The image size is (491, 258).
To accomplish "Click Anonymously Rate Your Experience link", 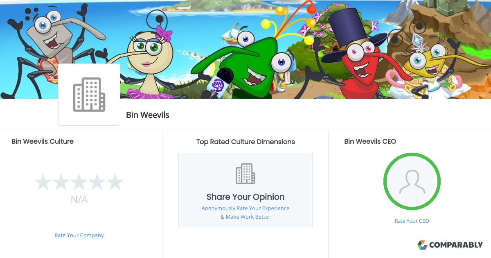I will click(245, 208).
